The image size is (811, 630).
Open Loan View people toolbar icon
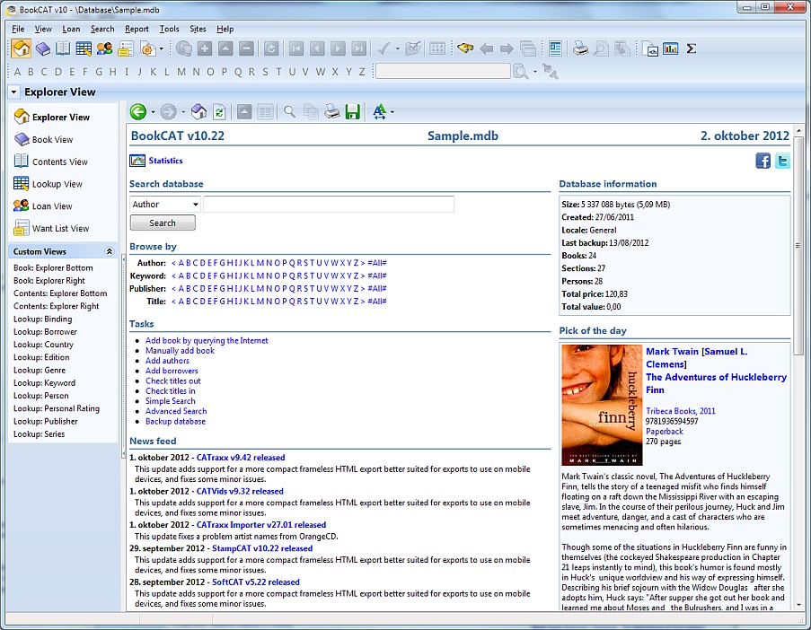point(104,48)
